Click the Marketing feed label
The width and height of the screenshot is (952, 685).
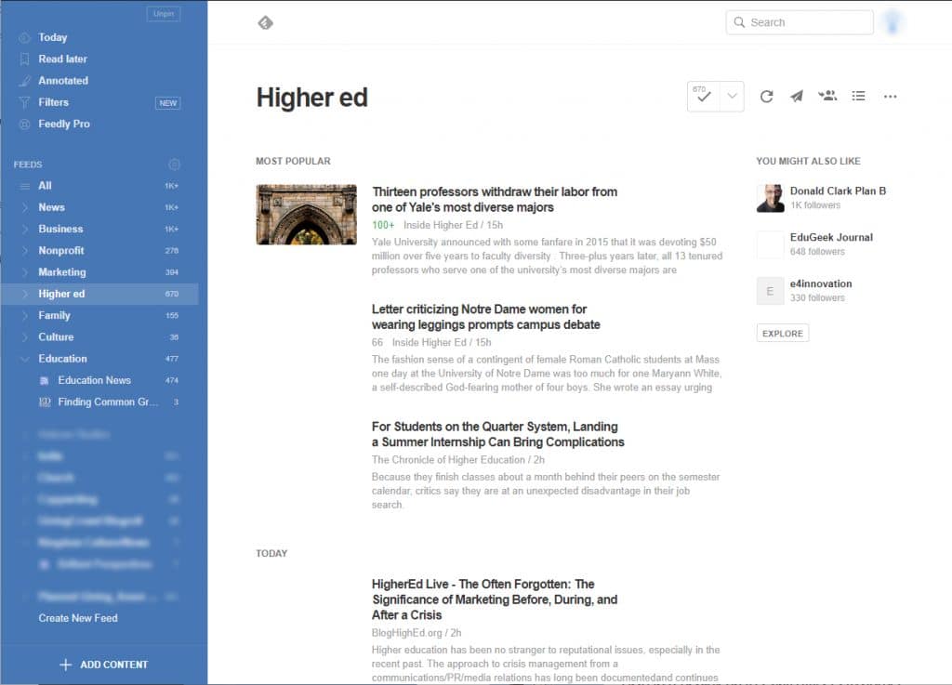click(62, 272)
